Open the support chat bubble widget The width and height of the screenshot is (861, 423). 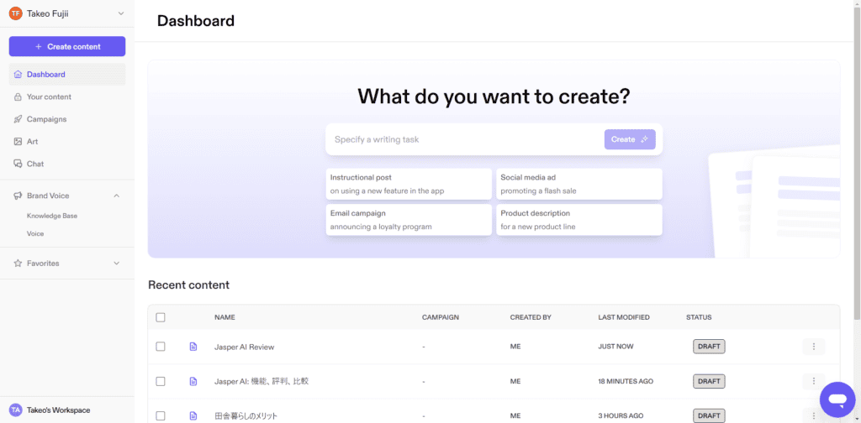pyautogui.click(x=837, y=399)
